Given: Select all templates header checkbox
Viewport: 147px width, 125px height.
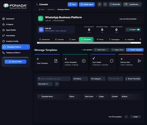Looking at the screenshot, I should click(39, 96).
